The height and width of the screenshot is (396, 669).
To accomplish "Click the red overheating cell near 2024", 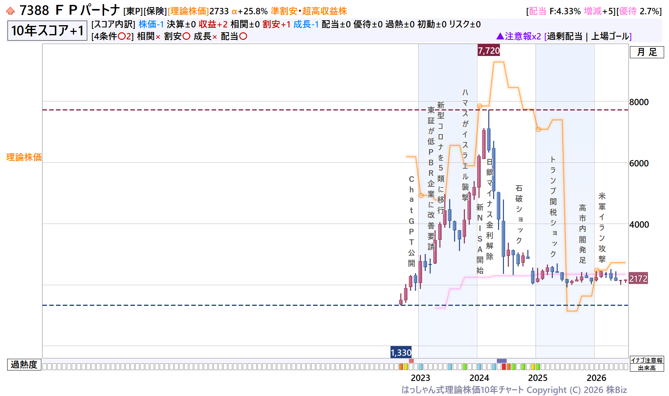I will pyautogui.click(x=504, y=367).
